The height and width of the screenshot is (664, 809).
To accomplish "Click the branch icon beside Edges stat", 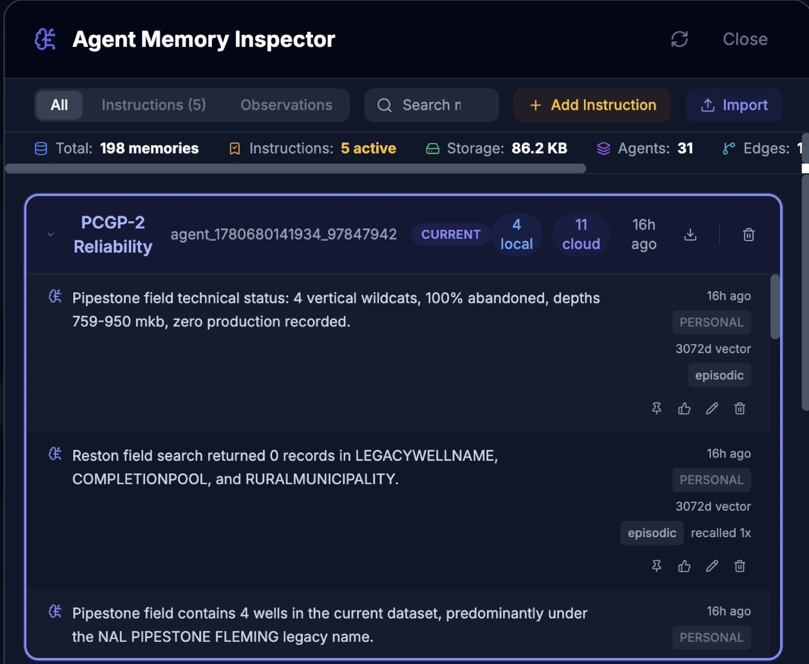I will click(x=729, y=149).
